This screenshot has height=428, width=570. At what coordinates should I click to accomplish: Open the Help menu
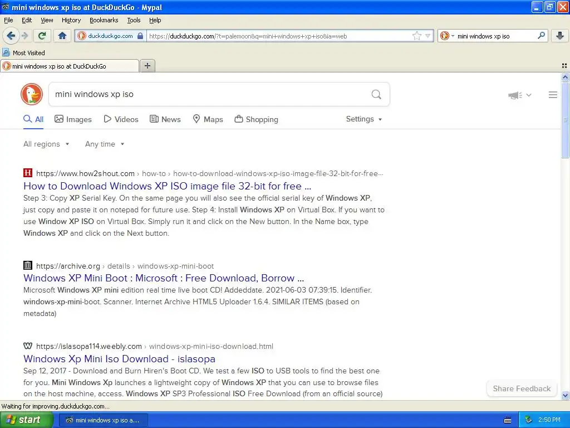(155, 20)
